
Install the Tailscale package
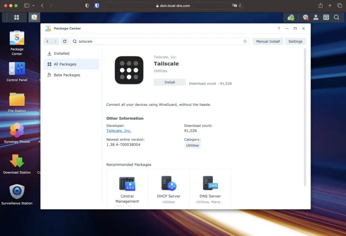[170, 82]
